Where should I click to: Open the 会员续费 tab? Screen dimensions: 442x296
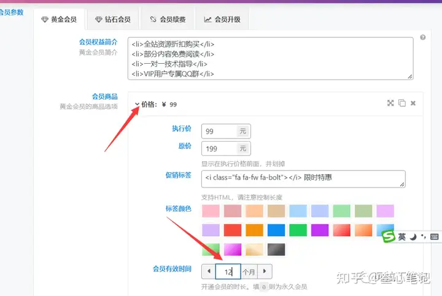click(x=168, y=20)
